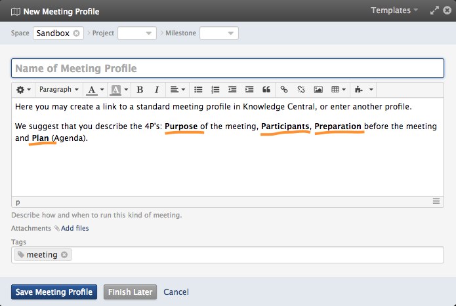Screen dimensions: 456x306
Task: Remove link with the unlink icon
Action: tap(301, 89)
